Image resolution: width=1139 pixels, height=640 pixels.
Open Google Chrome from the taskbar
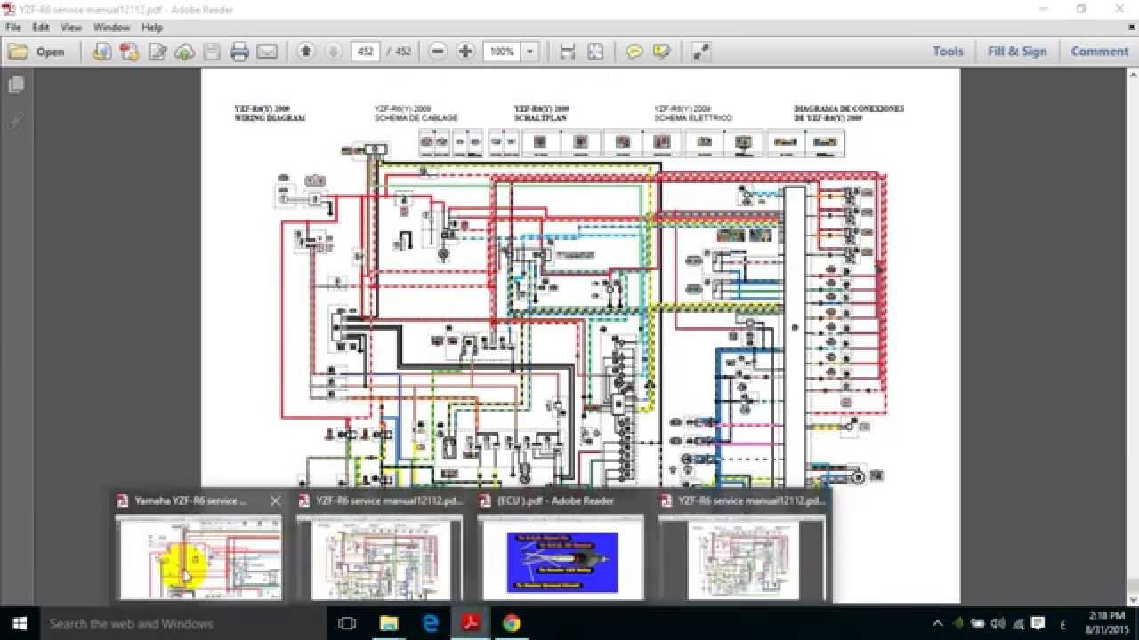pos(512,623)
